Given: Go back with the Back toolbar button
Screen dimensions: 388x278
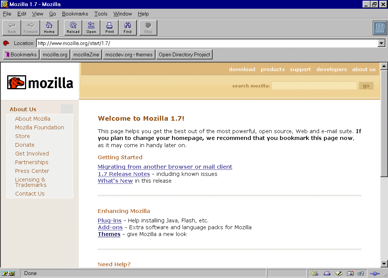Looking at the screenshot, I should click(x=12, y=28).
